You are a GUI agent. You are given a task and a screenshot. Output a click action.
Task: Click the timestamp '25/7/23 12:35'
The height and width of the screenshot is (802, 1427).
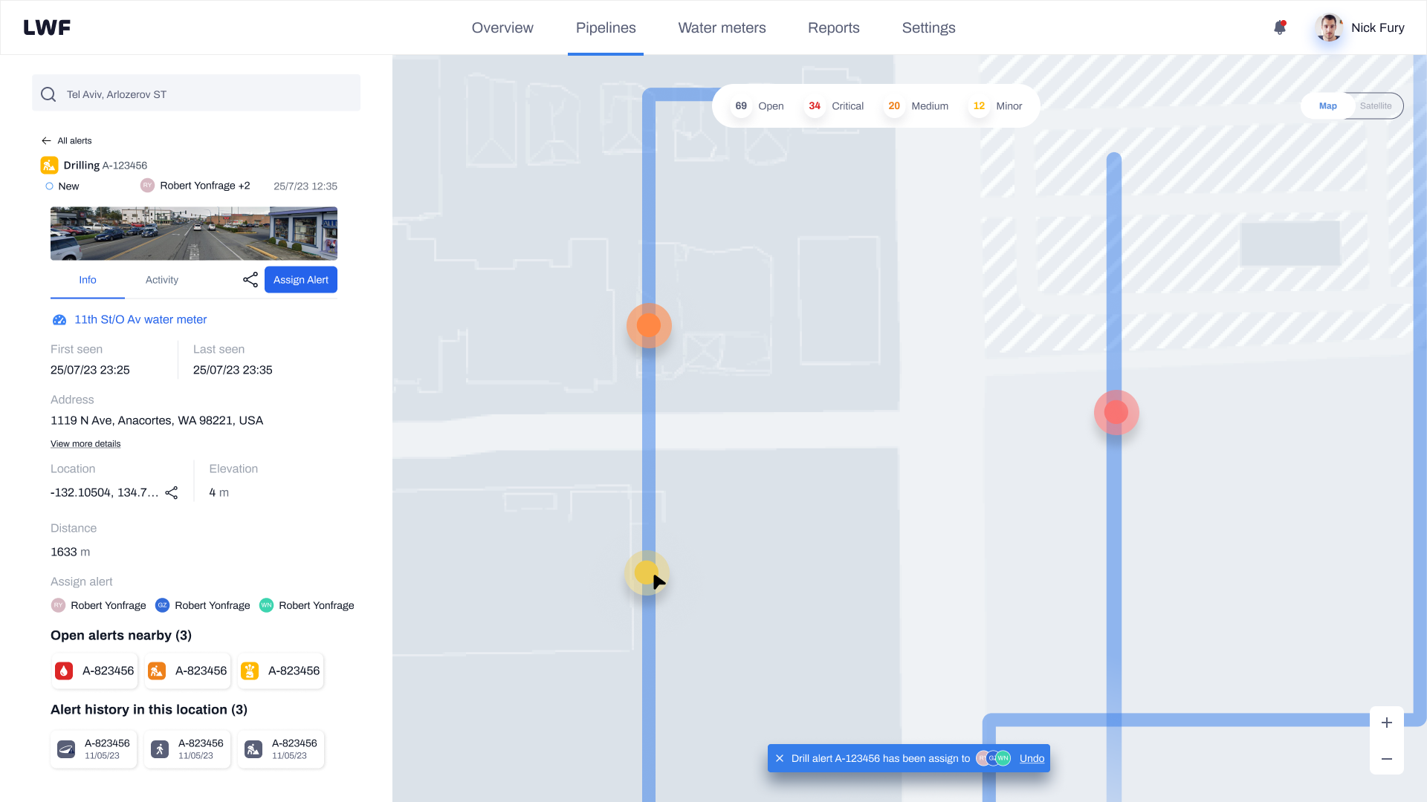pyautogui.click(x=305, y=186)
